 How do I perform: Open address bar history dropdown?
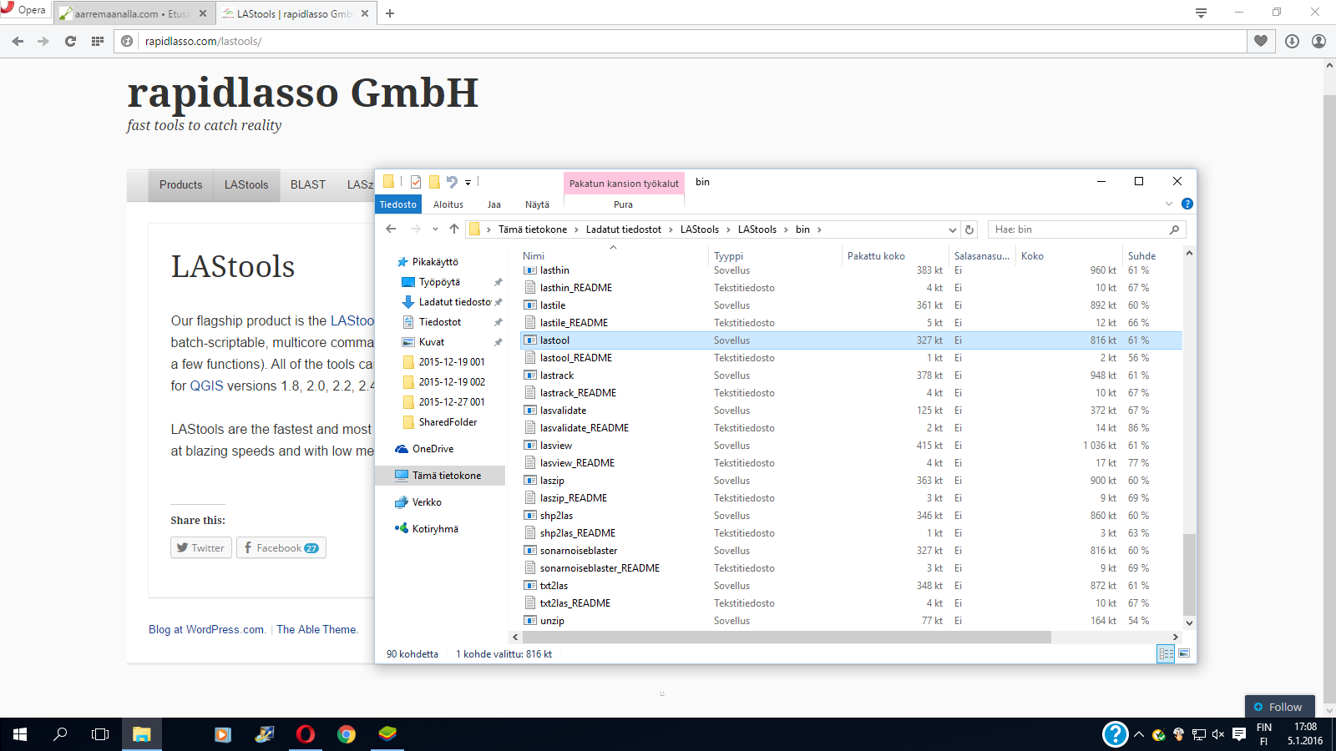click(952, 229)
